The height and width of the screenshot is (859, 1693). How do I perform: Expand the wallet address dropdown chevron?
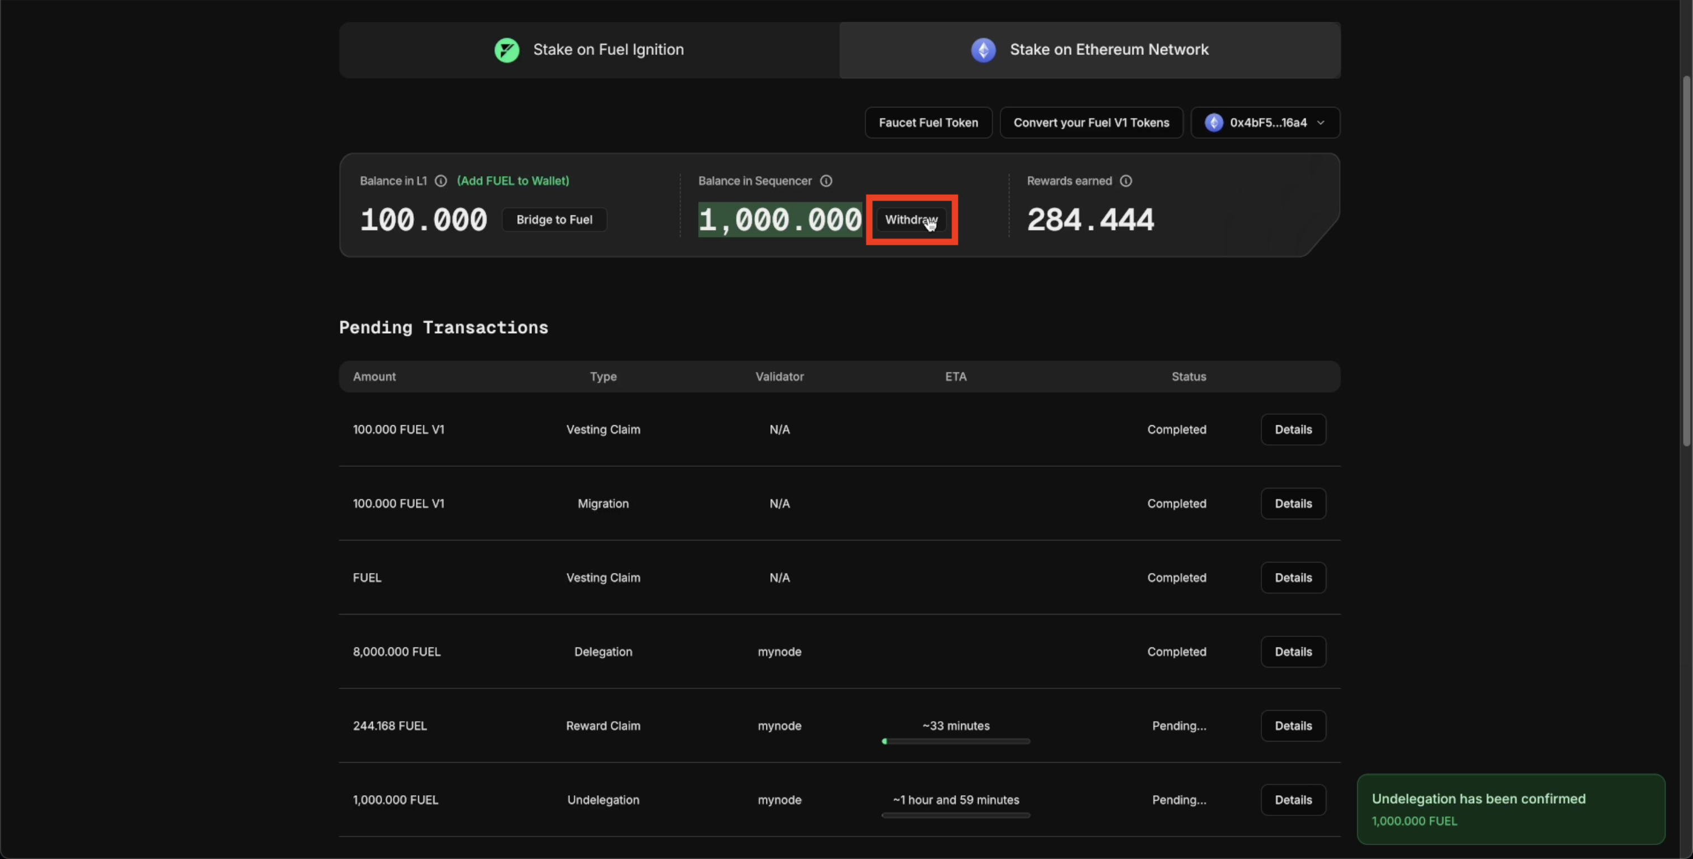click(1320, 123)
